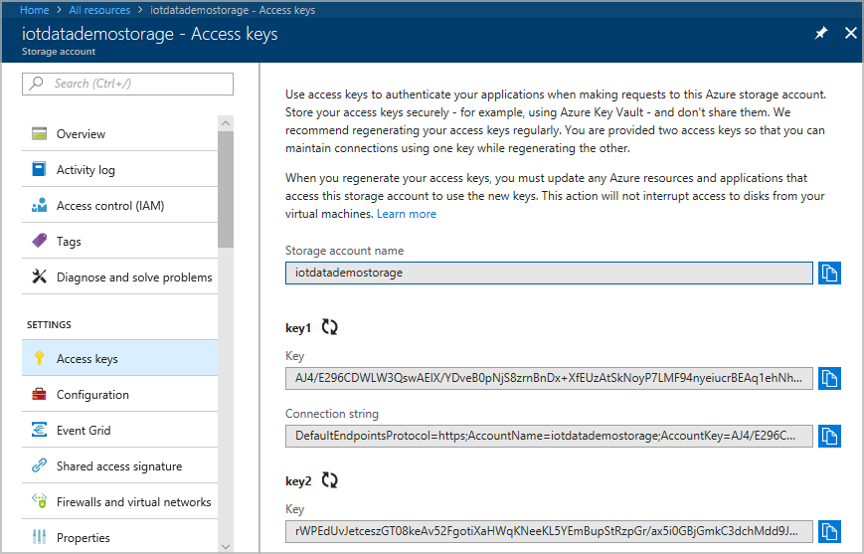Regenerate key1 using its refresh icon

330,327
